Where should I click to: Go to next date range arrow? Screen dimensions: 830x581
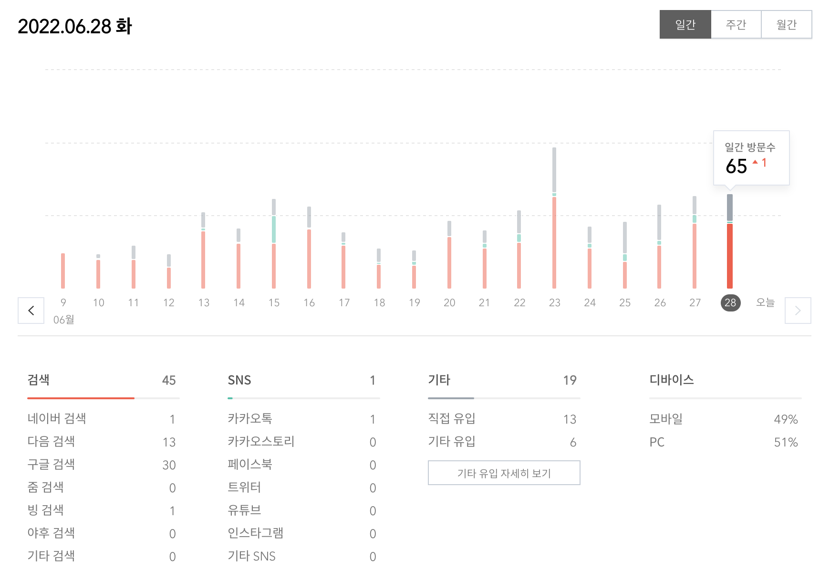(798, 311)
